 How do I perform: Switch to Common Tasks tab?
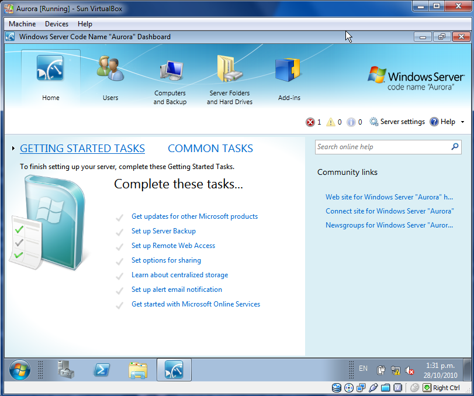coord(210,149)
